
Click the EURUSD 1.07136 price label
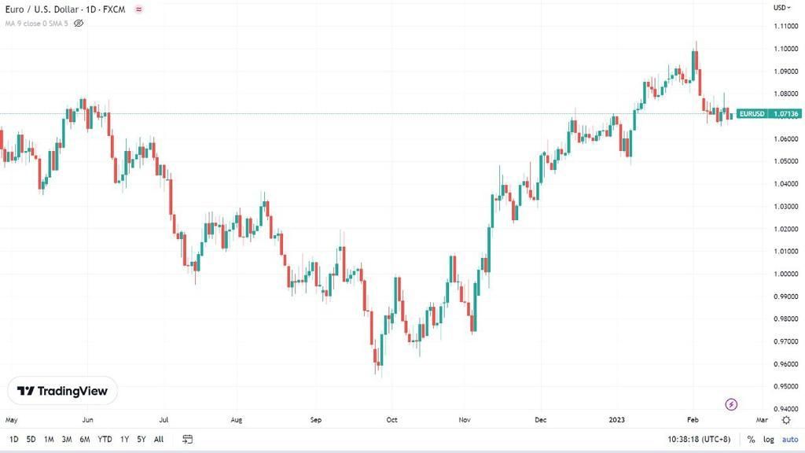click(x=769, y=113)
